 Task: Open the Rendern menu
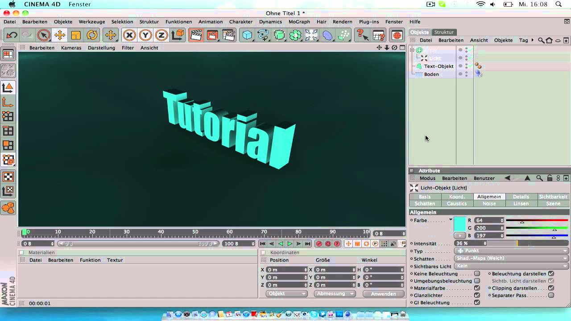tap(343, 21)
